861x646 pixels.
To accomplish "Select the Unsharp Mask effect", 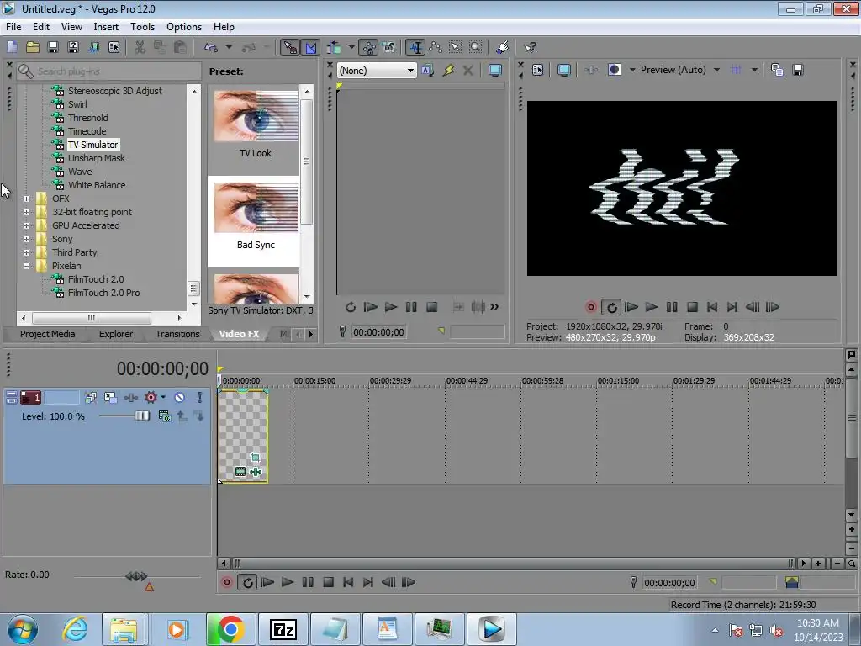I will click(x=96, y=158).
